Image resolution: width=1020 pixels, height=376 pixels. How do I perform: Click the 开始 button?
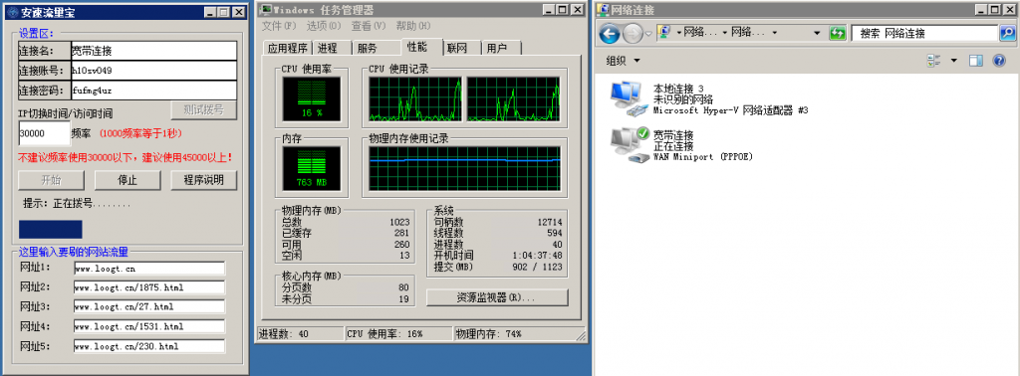pos(51,180)
